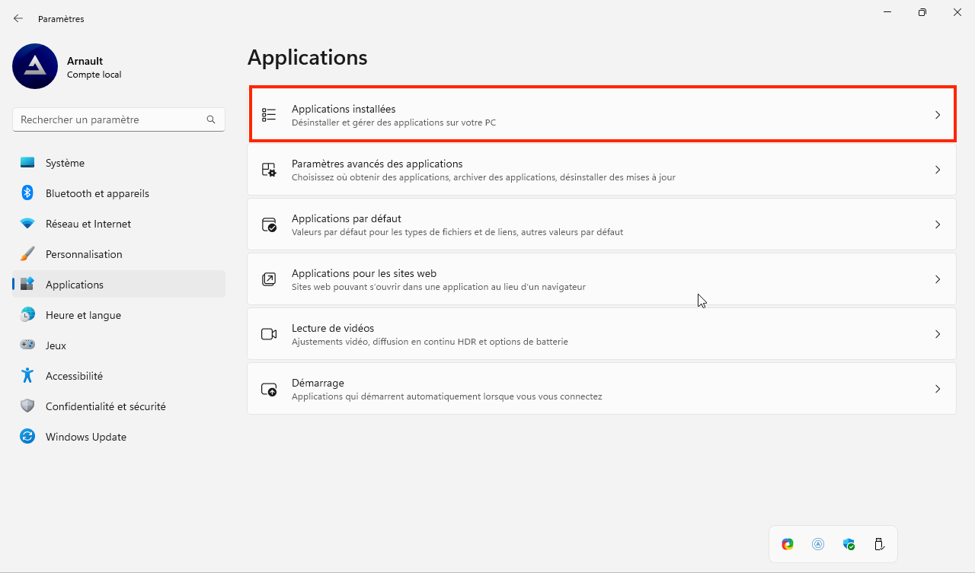Click the back arrow button
The width and height of the screenshot is (975, 573).
click(18, 18)
